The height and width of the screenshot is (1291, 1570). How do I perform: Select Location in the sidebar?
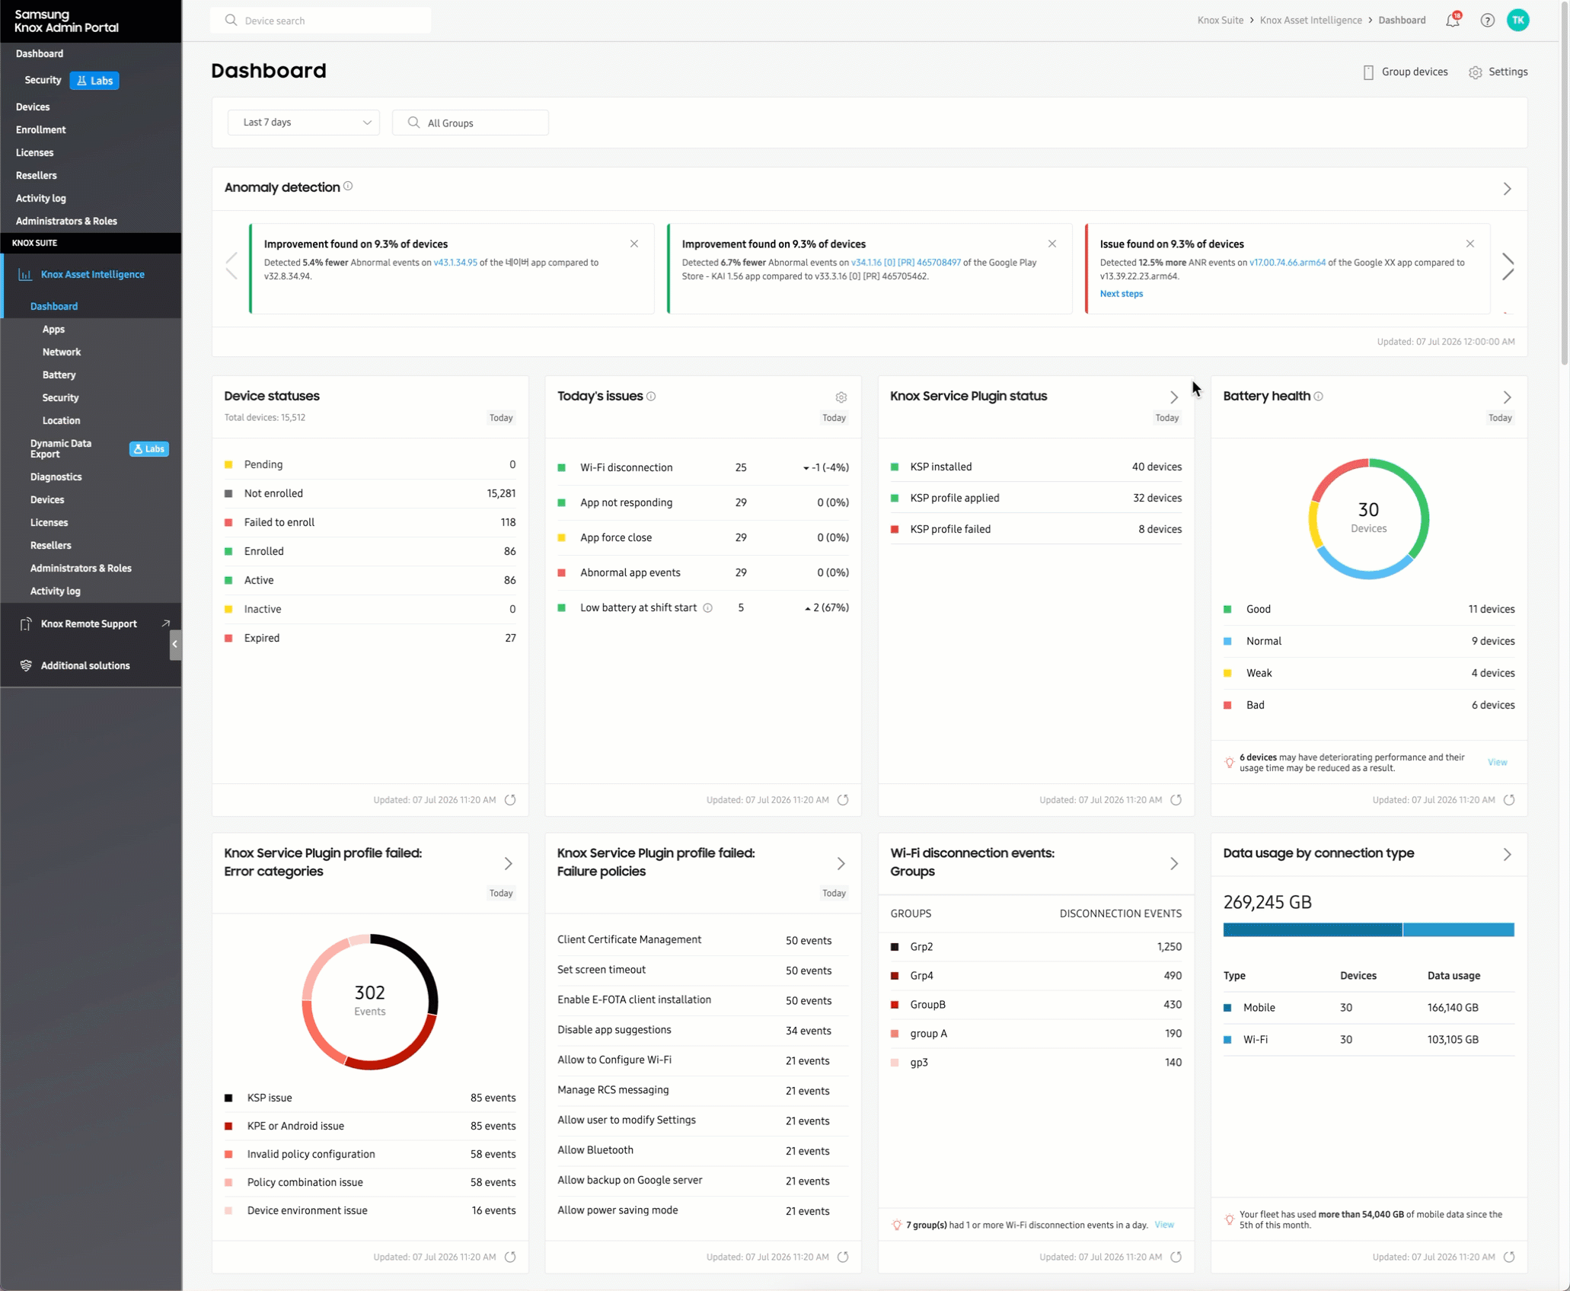(62, 420)
